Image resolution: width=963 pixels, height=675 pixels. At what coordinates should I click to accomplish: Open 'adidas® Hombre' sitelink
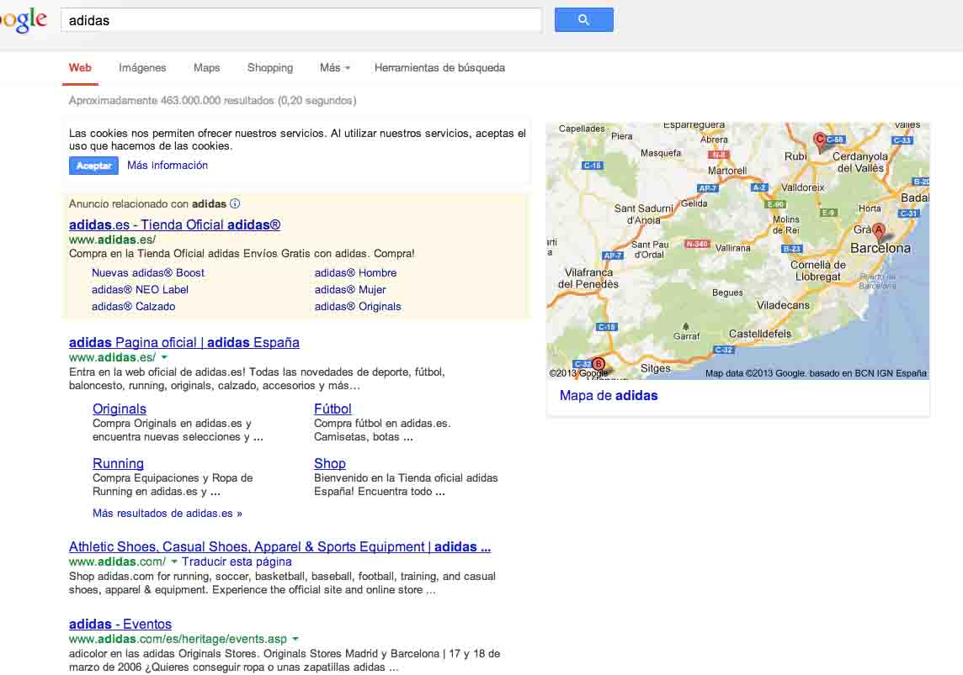pos(355,272)
